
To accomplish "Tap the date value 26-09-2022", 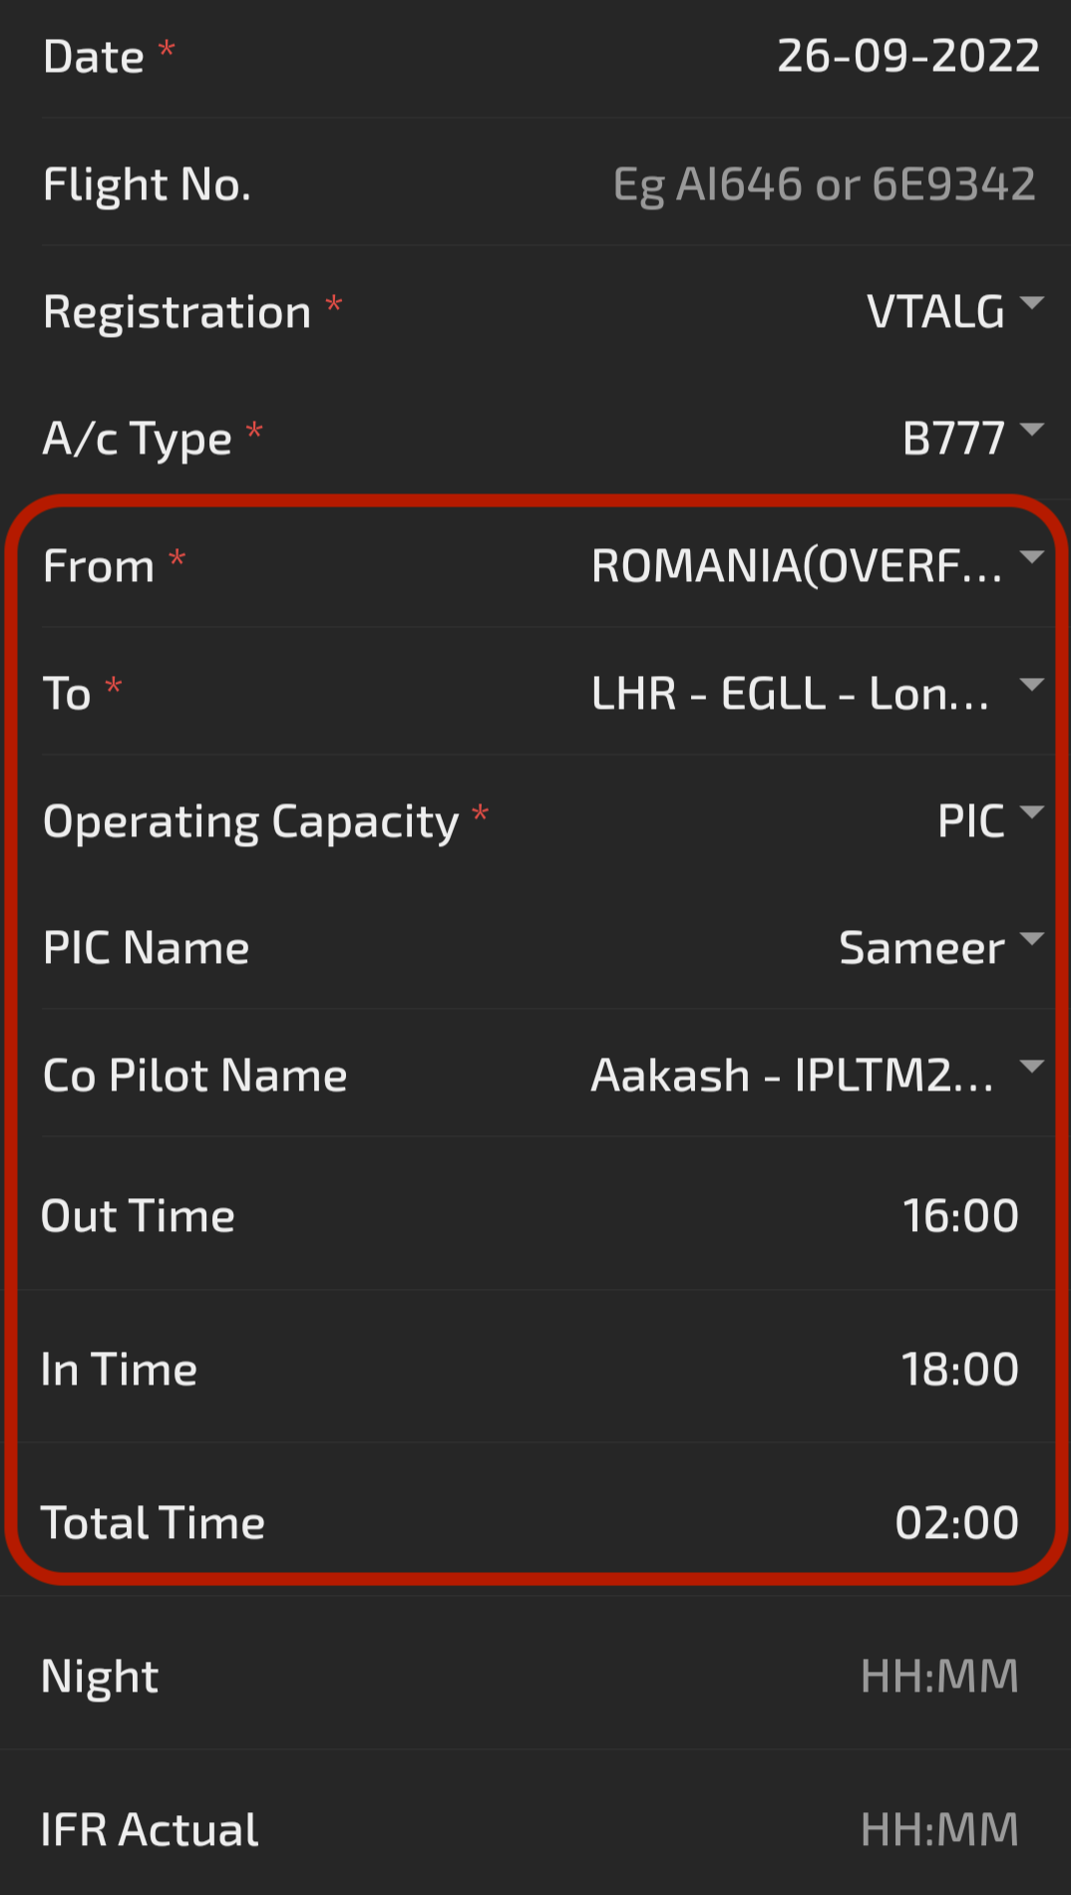I will coord(908,56).
